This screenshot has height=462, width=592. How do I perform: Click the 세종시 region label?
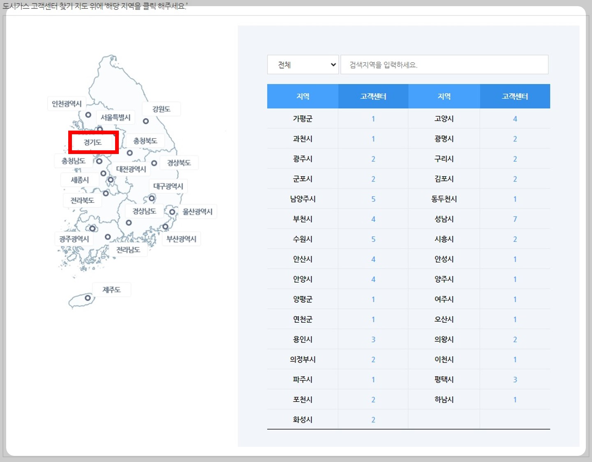click(x=79, y=179)
